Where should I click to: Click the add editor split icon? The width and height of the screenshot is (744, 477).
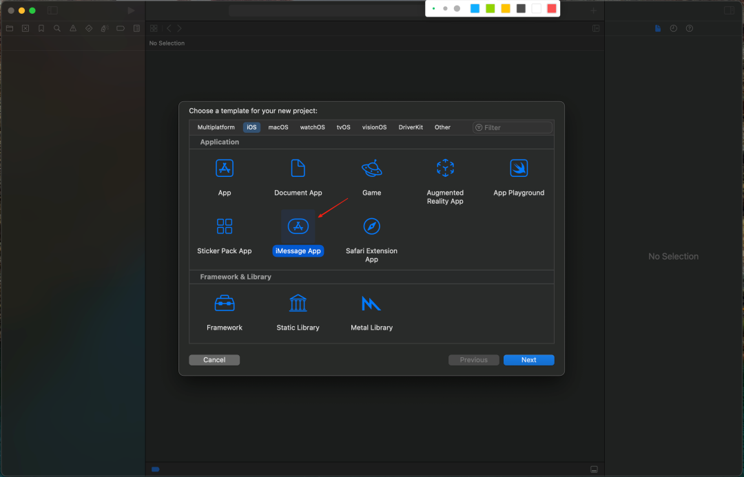click(596, 28)
